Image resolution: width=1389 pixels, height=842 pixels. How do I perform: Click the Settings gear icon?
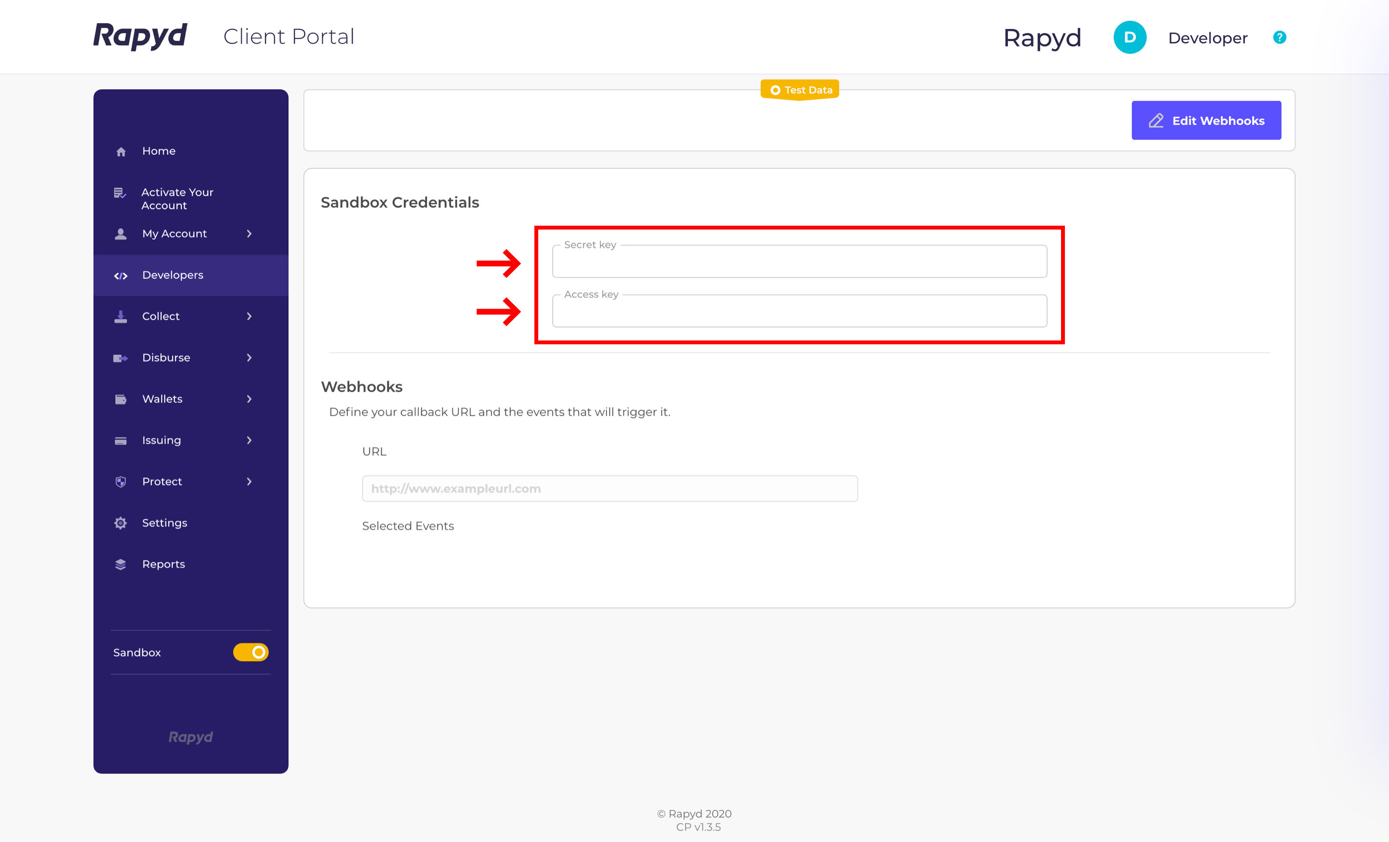click(121, 523)
